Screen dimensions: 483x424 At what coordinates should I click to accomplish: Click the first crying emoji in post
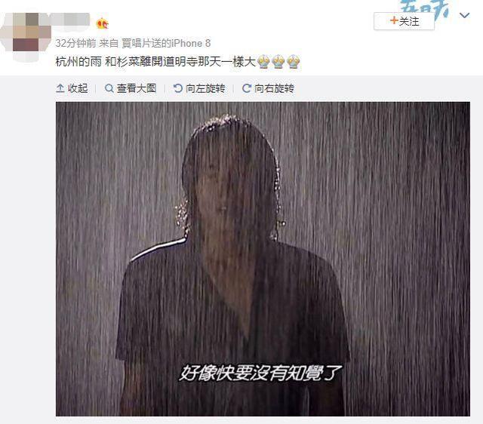click(263, 62)
